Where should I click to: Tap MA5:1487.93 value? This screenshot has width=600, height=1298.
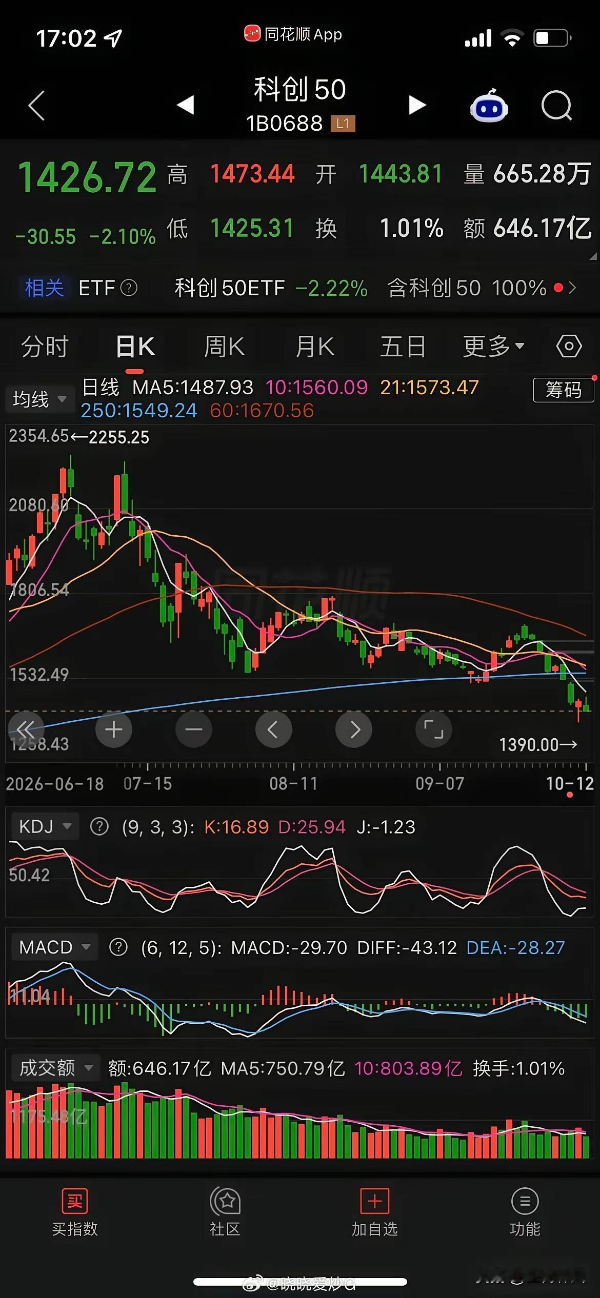click(x=193, y=387)
